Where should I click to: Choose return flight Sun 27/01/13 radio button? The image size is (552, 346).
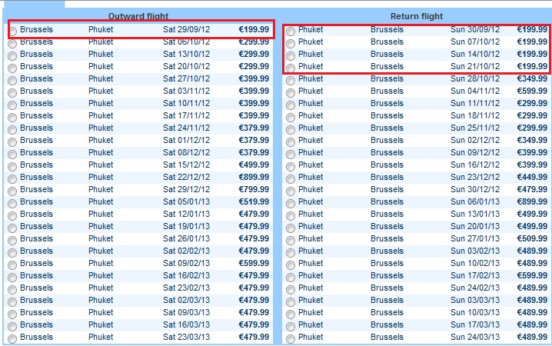(291, 241)
